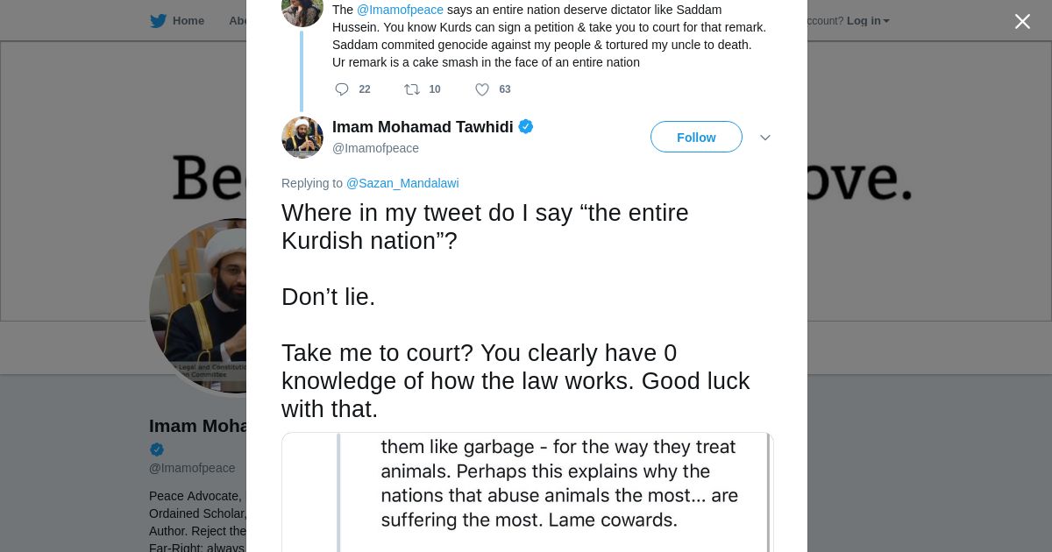Click Imam Tawhidi's tweet avatar photo
The image size is (1052, 552).
click(302, 138)
